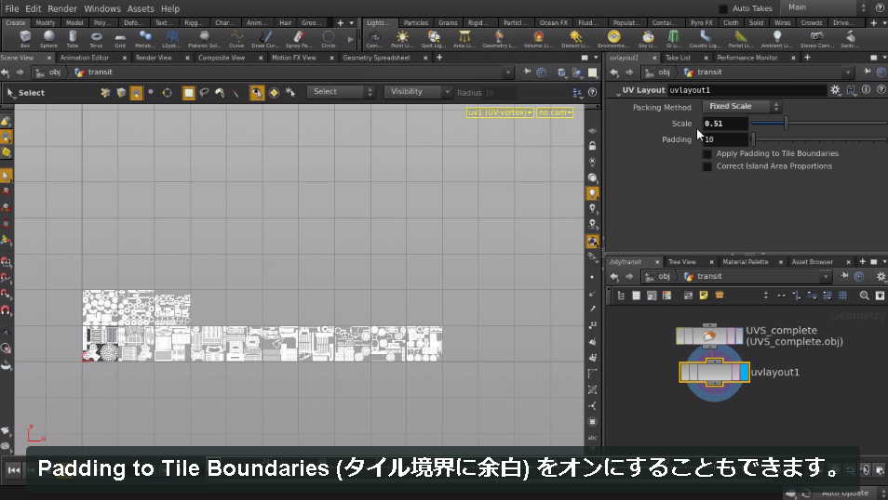888x500 pixels.
Task: Adjust the Padding slider handle
Action: [x=753, y=139]
